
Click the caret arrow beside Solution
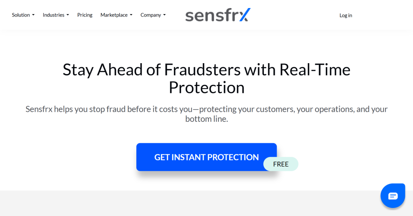(33, 15)
